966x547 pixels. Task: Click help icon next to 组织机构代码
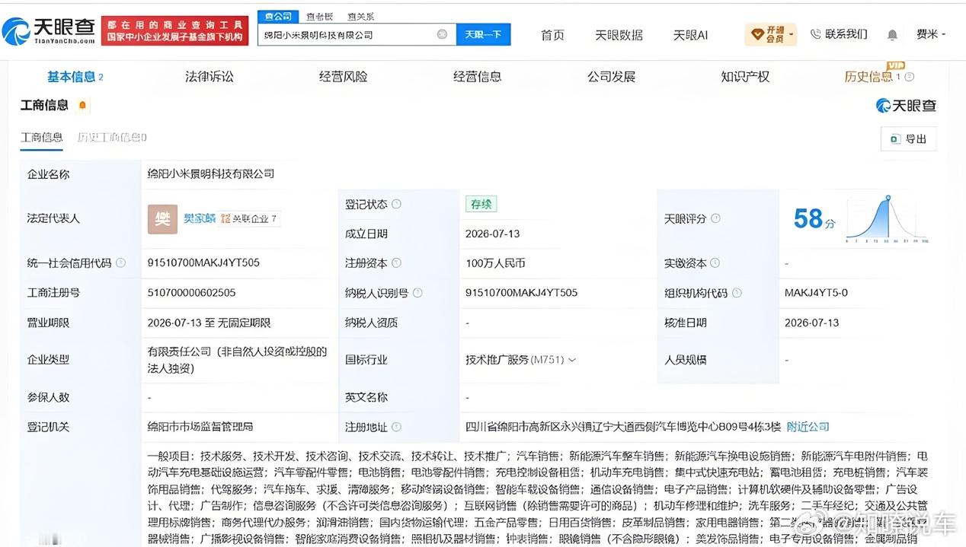[x=737, y=292]
